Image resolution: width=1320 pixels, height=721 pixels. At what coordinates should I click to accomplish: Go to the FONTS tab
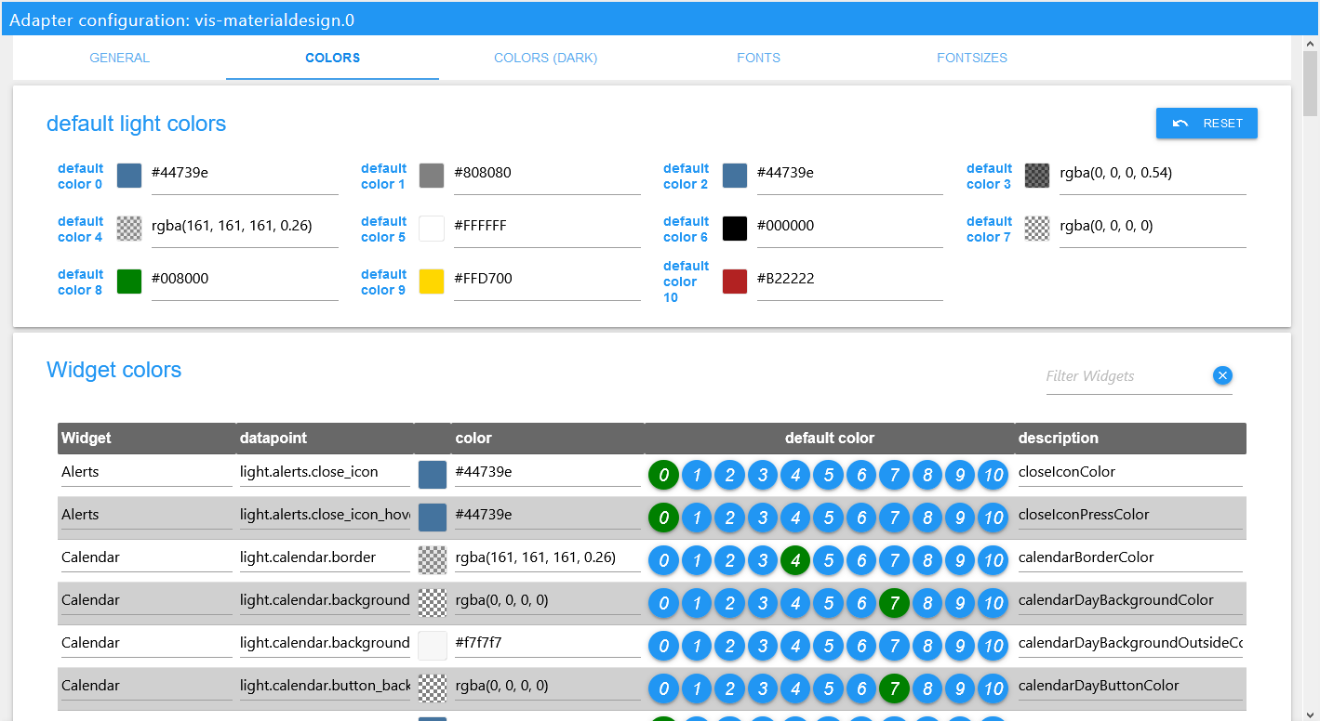(758, 58)
